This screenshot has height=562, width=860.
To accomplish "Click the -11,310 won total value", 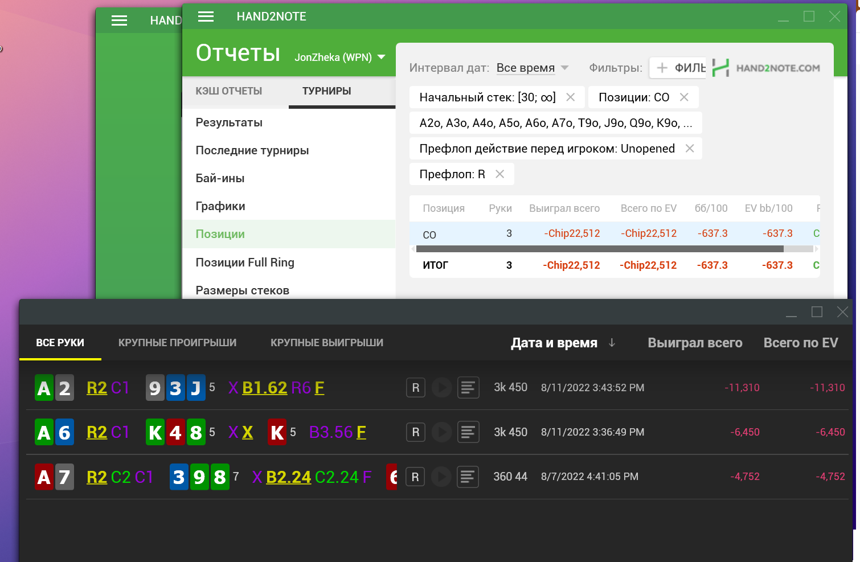I will pyautogui.click(x=742, y=388).
